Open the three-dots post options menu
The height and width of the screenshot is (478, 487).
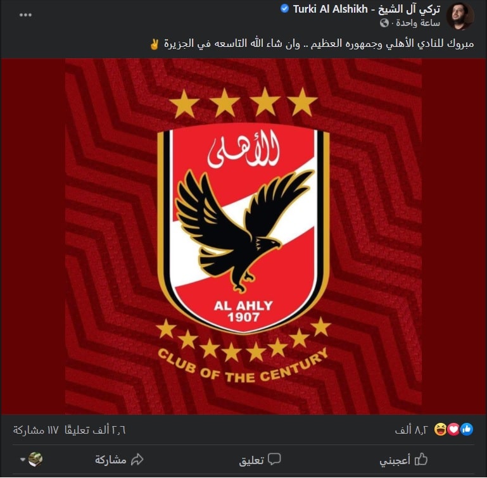coord(25,15)
